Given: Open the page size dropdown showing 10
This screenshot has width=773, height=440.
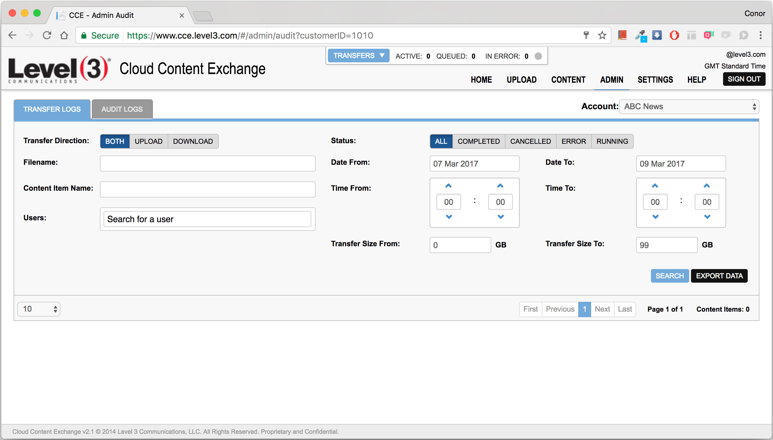Looking at the screenshot, I should click(x=39, y=309).
